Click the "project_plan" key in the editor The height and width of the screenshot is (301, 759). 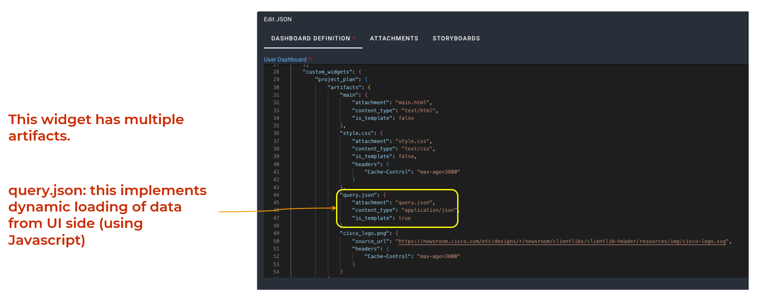pyautogui.click(x=337, y=80)
